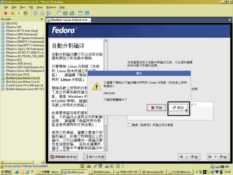
Task: Click the Revert to Snapshot toolbar icon
Action: pyautogui.click(x=42, y=13)
